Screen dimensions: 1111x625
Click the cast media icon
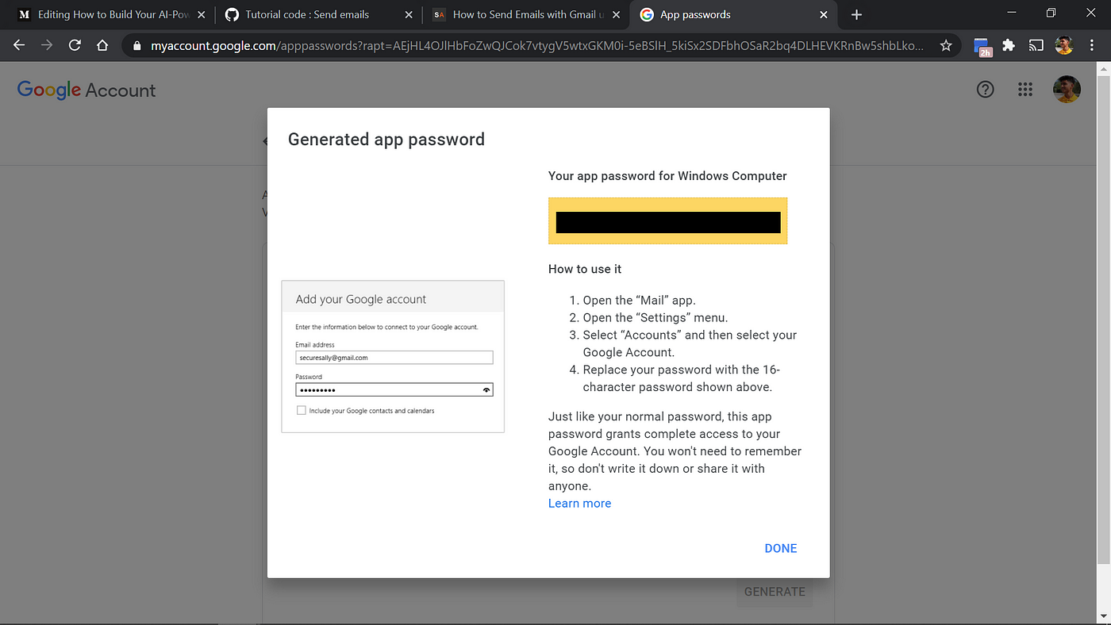pos(1036,45)
